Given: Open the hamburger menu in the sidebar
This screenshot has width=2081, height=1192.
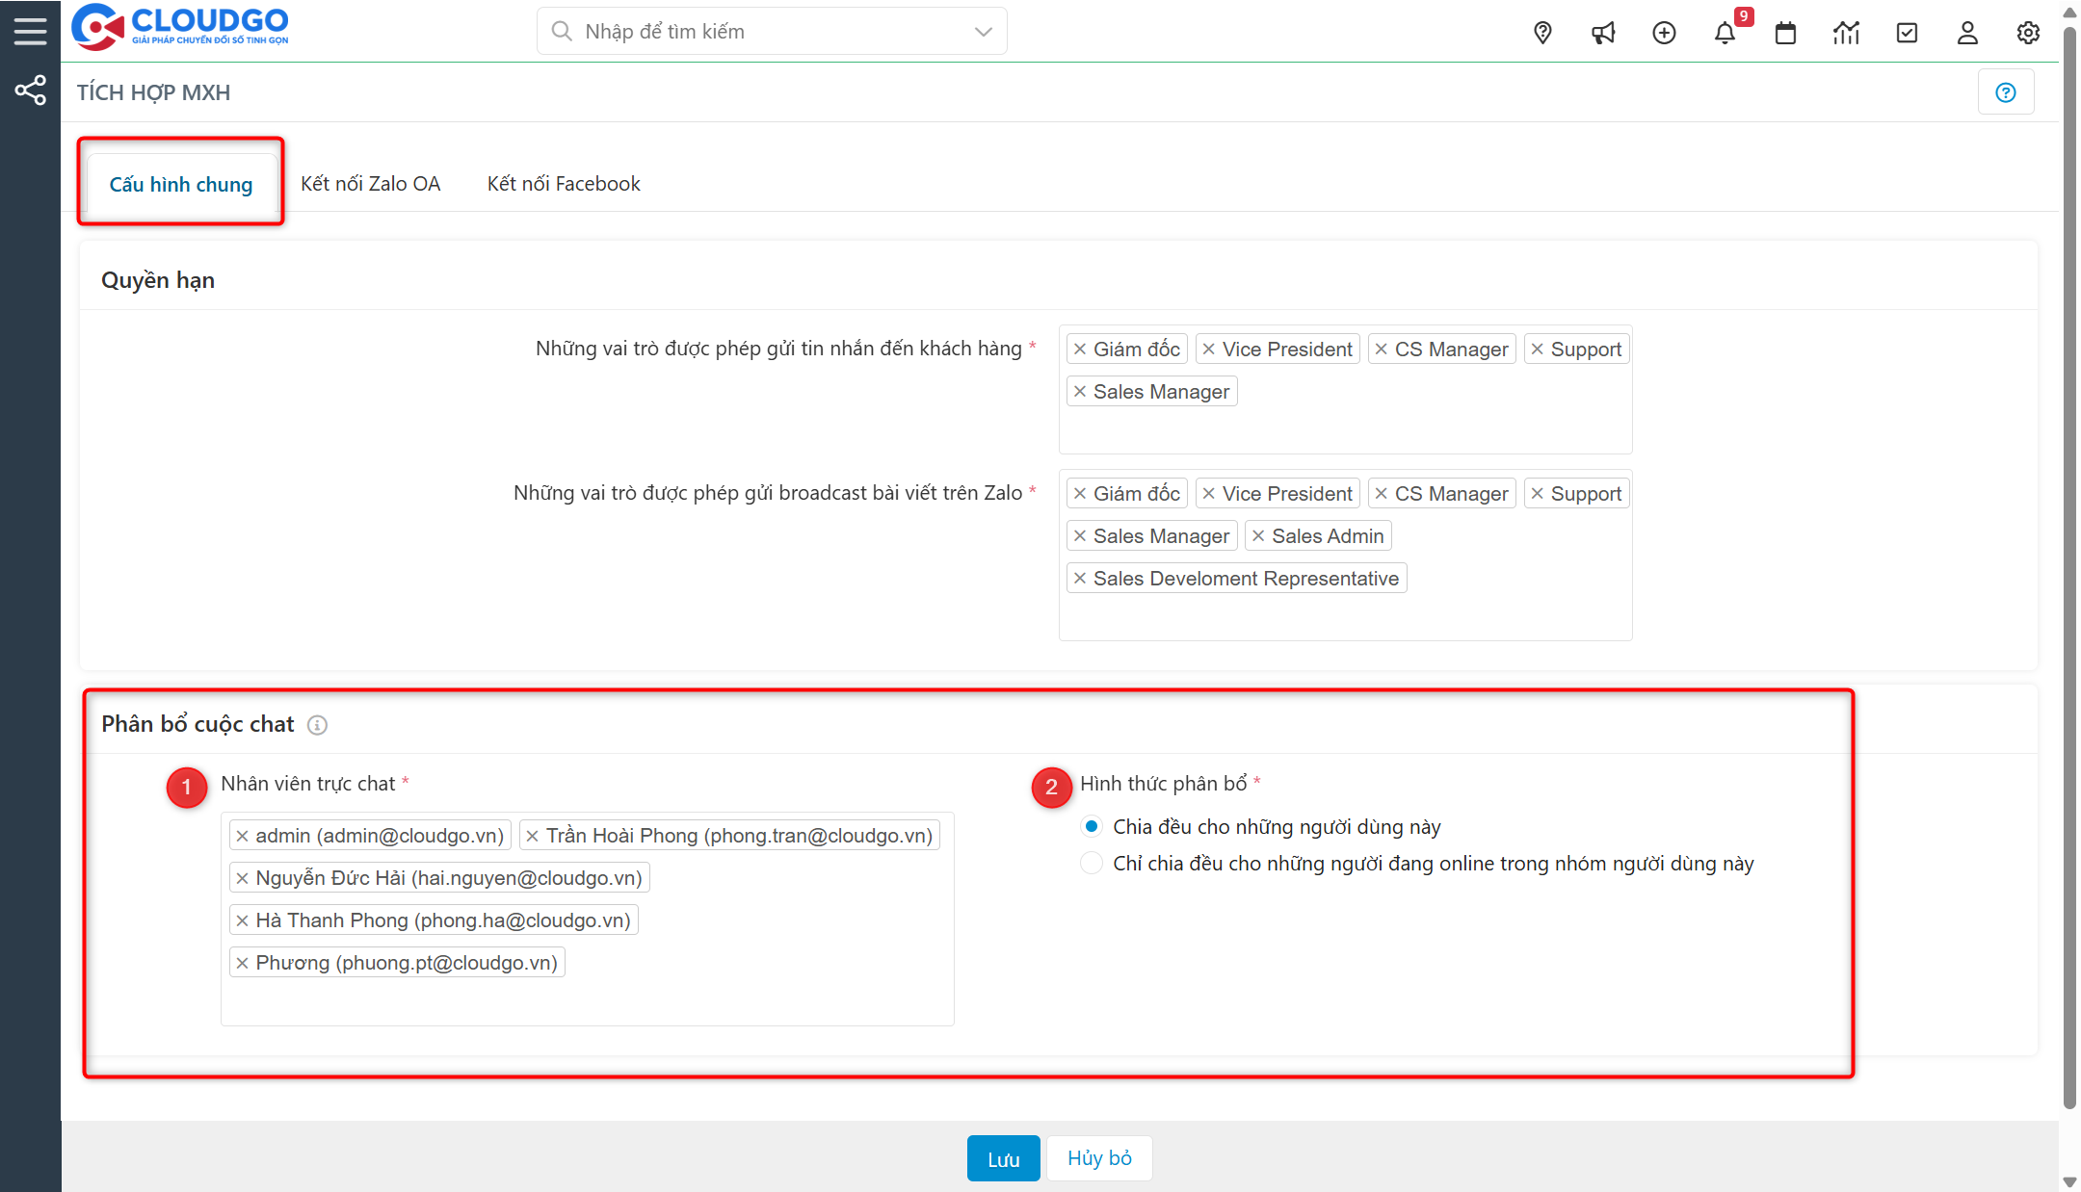Looking at the screenshot, I should [x=30, y=30].
